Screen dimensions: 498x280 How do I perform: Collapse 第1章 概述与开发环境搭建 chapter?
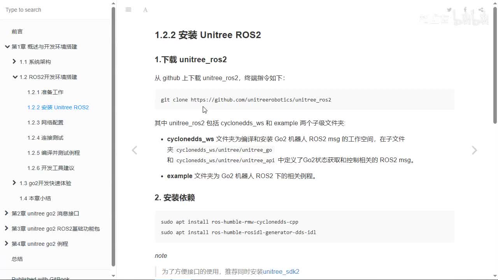(x=7, y=47)
